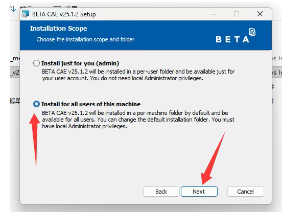Click the per-user folder description text

[x=138, y=75]
